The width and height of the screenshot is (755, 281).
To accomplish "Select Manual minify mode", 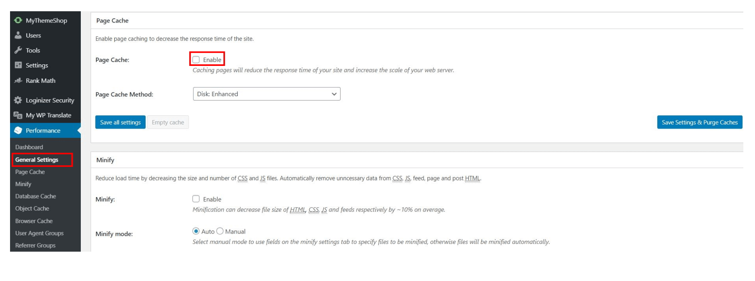I will coord(220,231).
